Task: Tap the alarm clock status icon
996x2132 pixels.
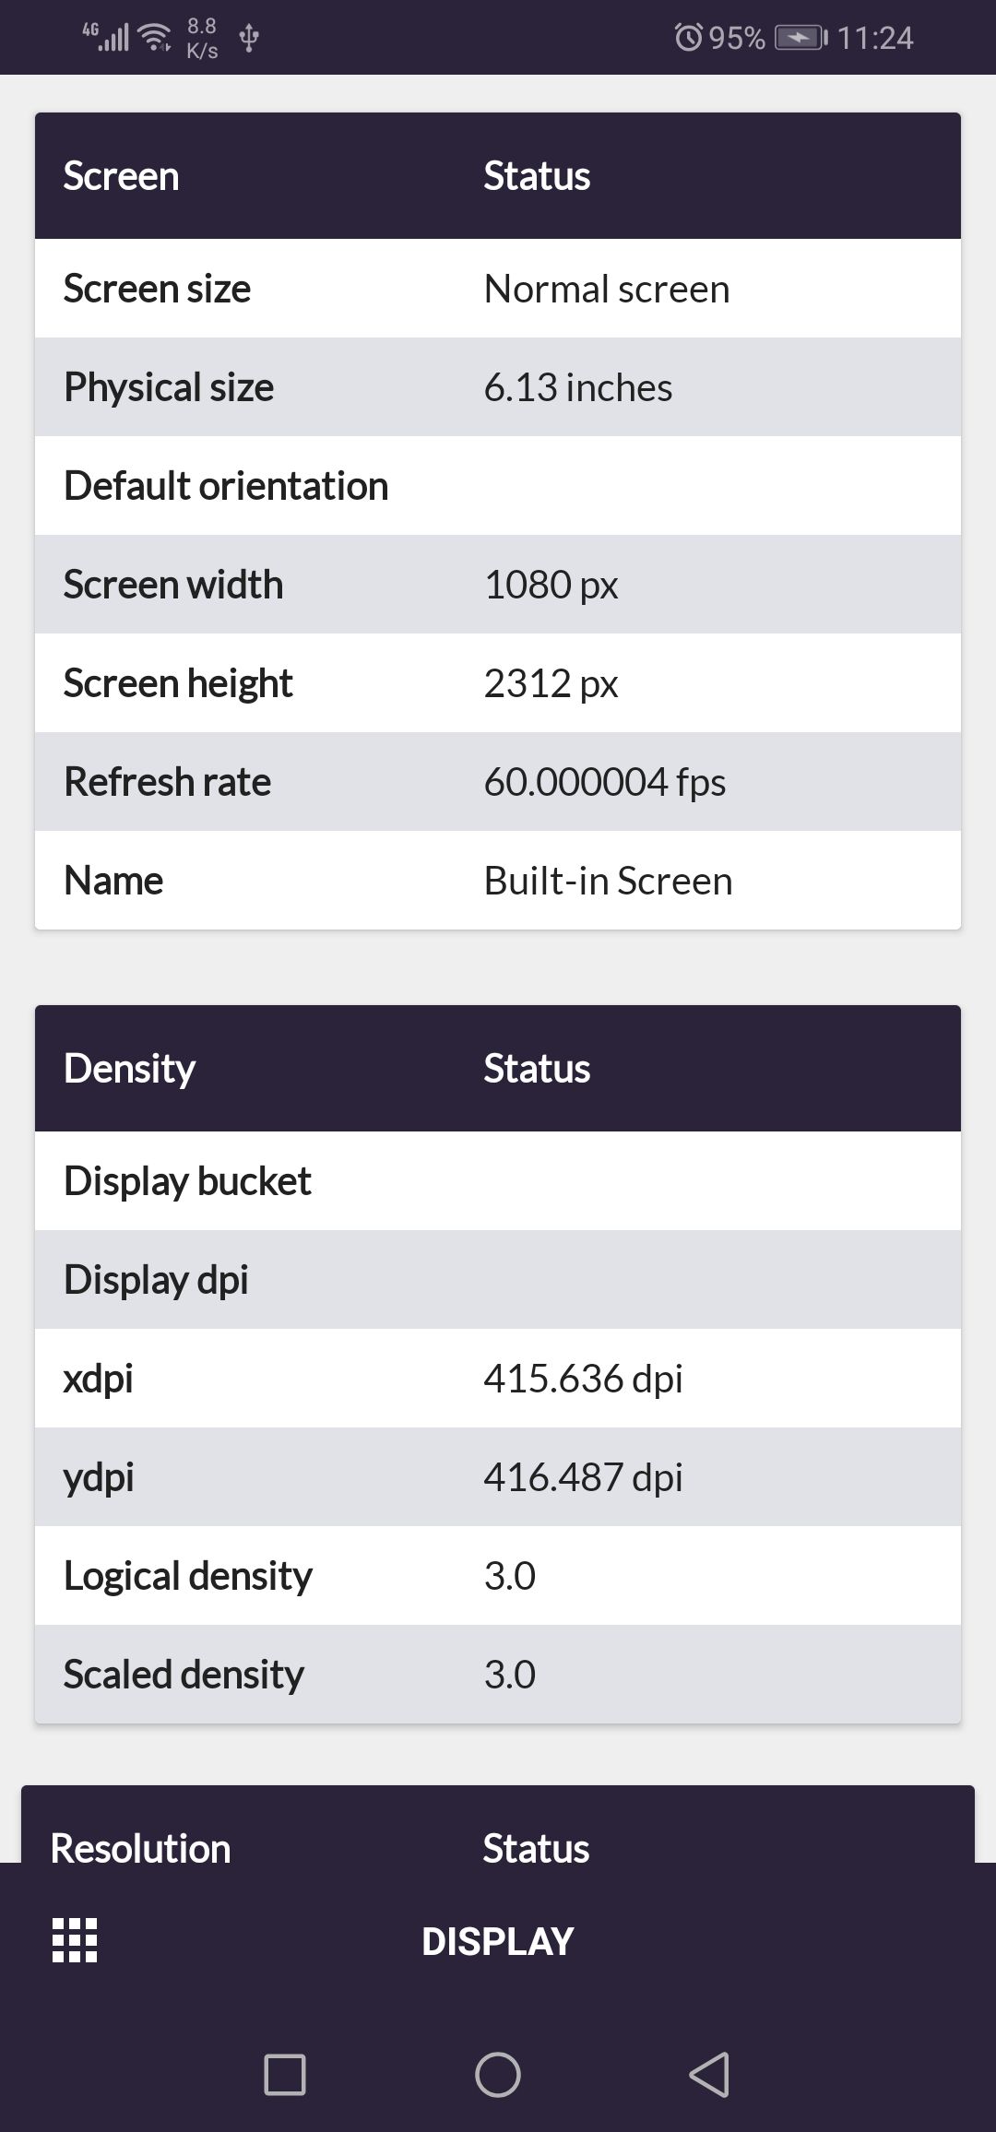Action: point(688,38)
